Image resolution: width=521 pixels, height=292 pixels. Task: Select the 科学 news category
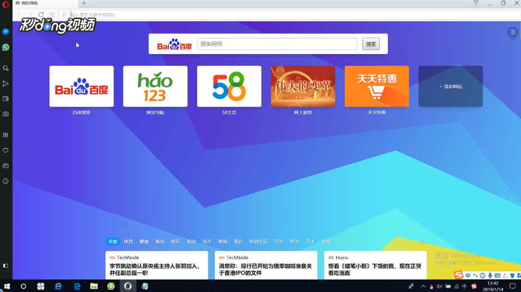[x=294, y=241]
